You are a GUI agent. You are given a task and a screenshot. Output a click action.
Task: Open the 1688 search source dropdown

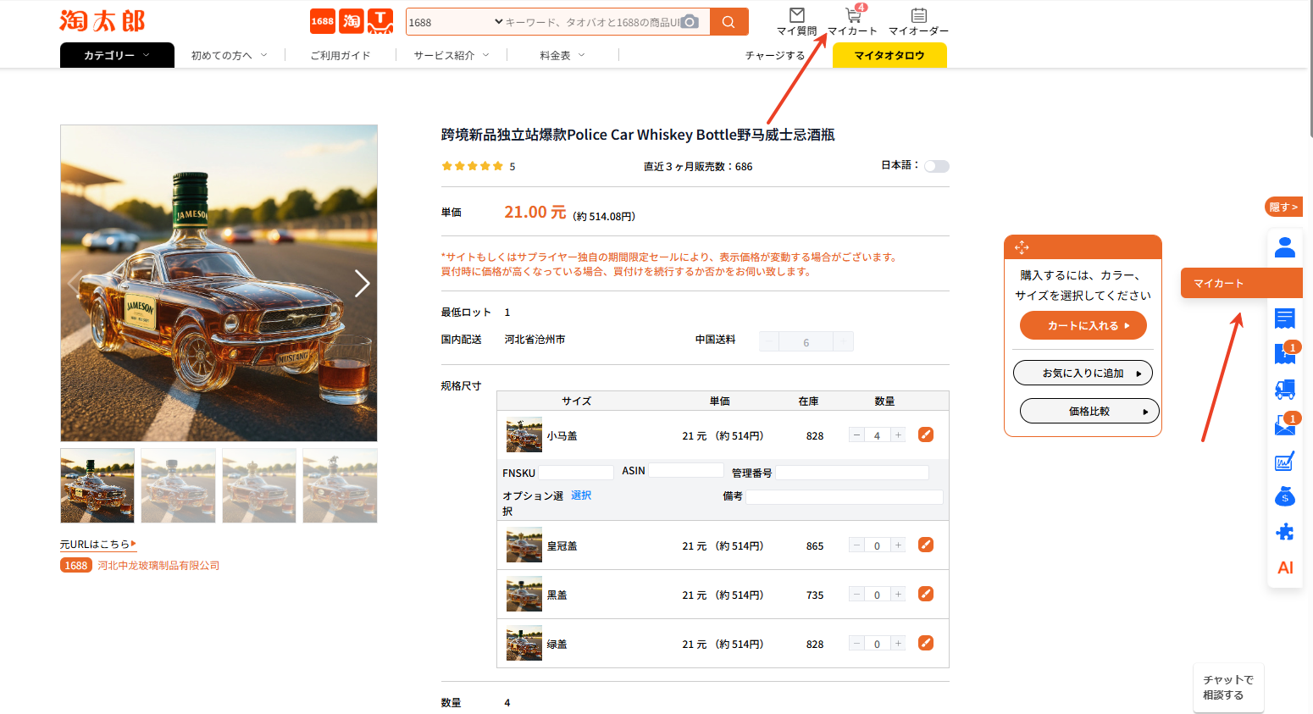(x=456, y=22)
